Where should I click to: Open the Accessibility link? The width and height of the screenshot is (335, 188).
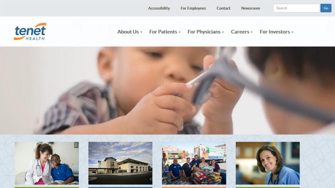point(159,8)
